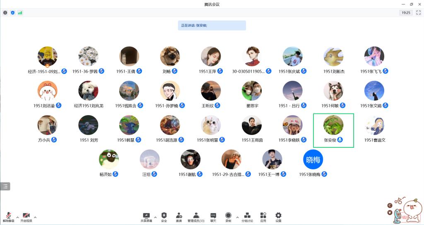
Task: Open share screen options arrow beside 共享屏幕
Action: (155, 217)
